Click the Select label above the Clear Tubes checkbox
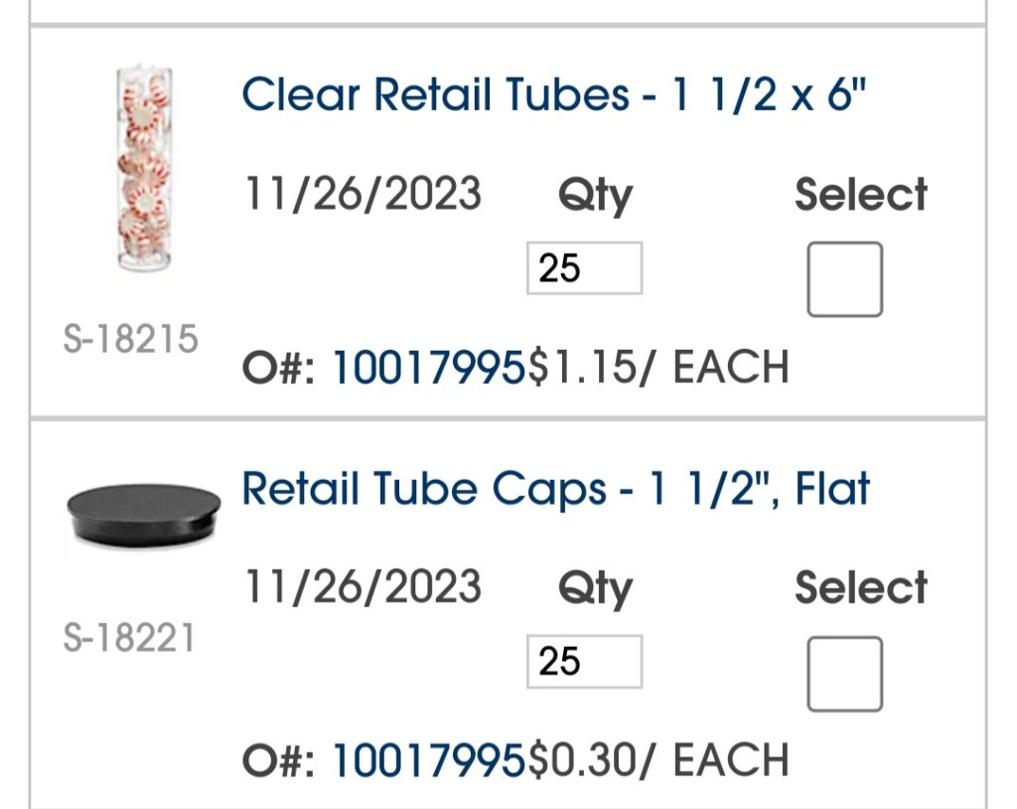 click(x=861, y=194)
